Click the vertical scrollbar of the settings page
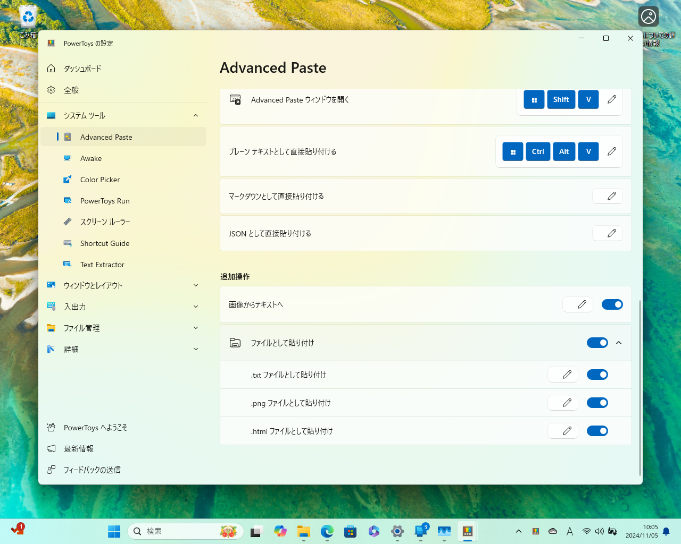Screen dimensions: 681x544 click(640, 388)
